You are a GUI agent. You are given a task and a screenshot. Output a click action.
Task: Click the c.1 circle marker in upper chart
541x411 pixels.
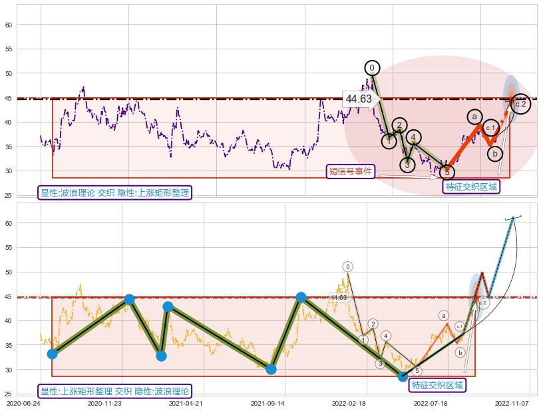pos(490,127)
